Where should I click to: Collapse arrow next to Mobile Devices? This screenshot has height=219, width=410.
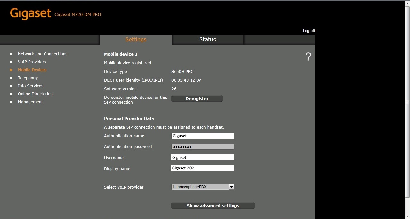(11, 70)
